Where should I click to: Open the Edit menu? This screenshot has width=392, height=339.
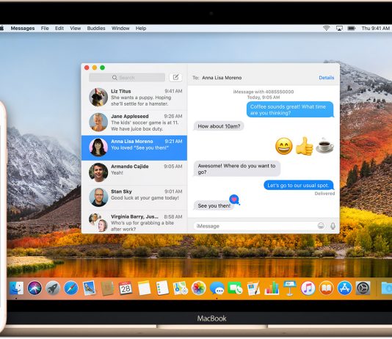pos(59,28)
